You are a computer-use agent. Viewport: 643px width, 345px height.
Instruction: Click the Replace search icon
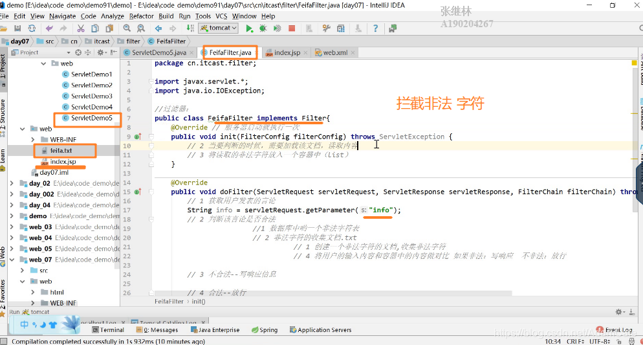140,28
